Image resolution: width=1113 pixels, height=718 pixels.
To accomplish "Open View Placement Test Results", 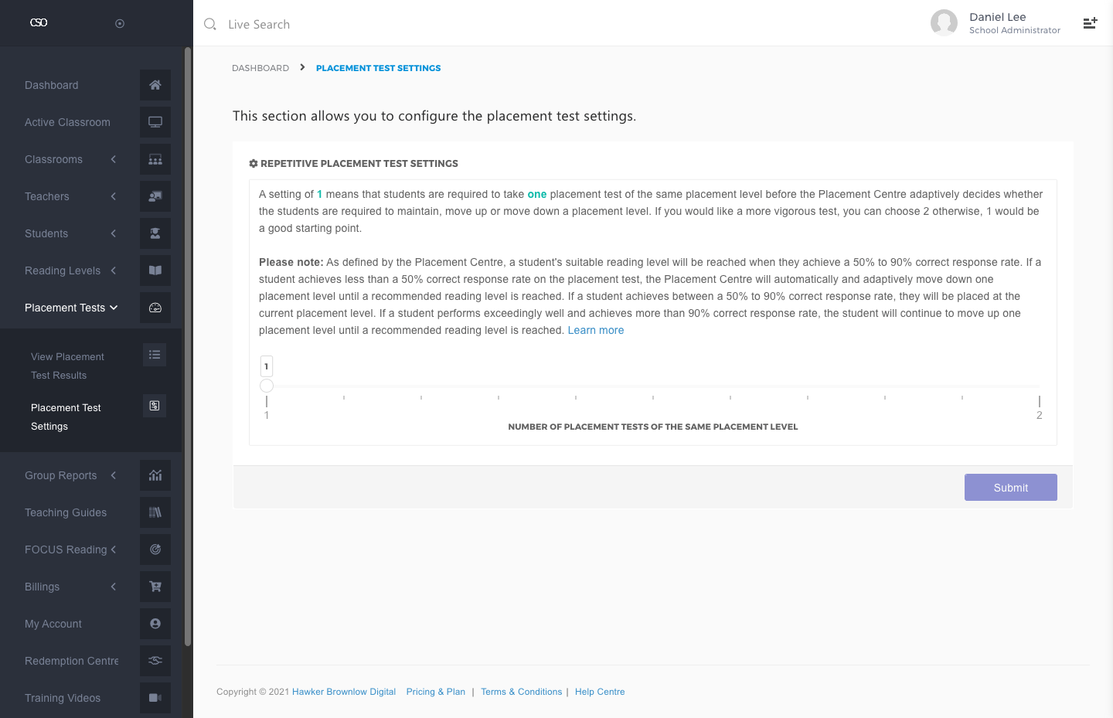I will (67, 366).
